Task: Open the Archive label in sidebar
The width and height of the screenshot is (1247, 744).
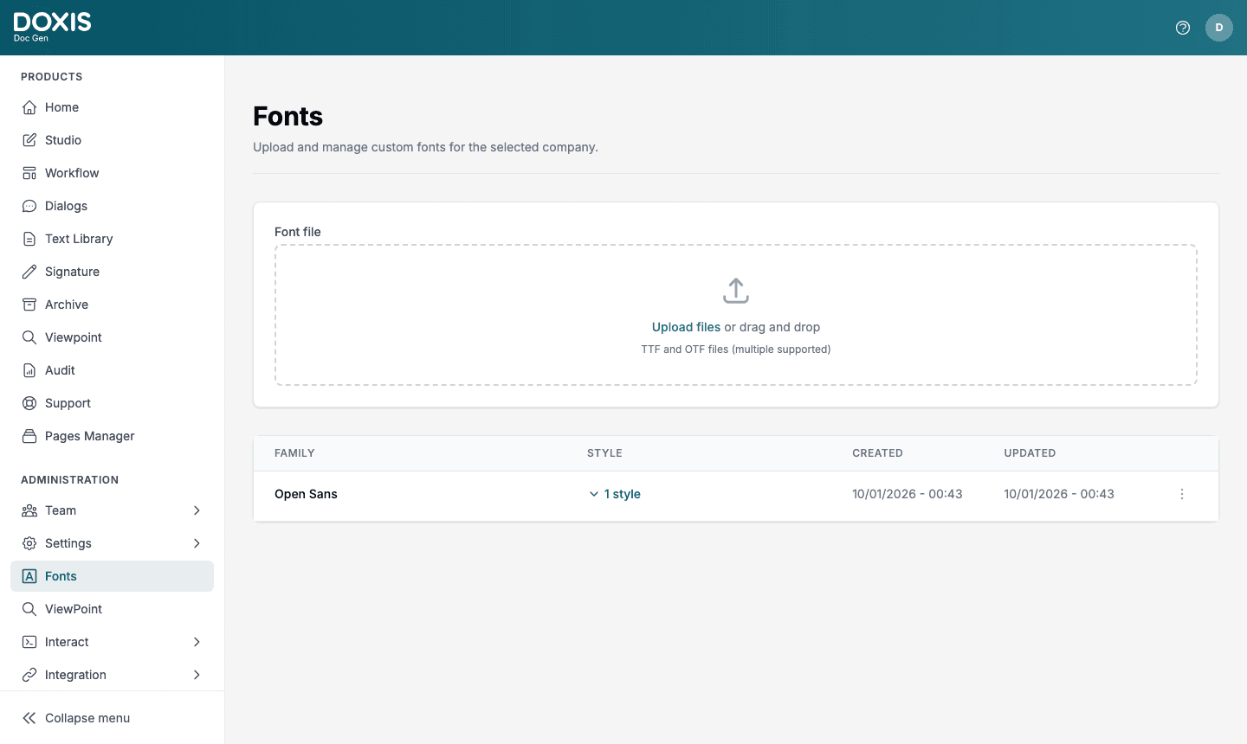Action: [x=67, y=305]
